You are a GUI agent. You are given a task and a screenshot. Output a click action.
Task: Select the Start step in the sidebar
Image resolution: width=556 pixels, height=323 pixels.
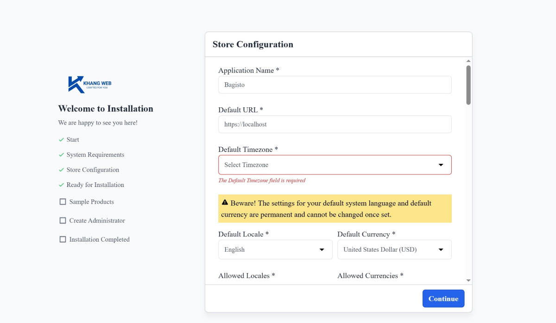[x=73, y=139]
